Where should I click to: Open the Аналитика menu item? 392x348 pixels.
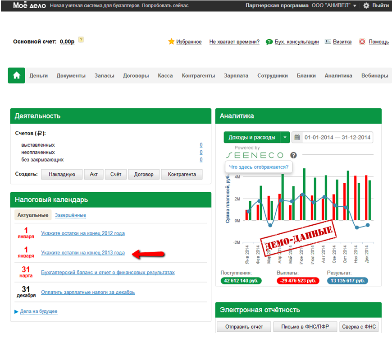[x=338, y=76]
